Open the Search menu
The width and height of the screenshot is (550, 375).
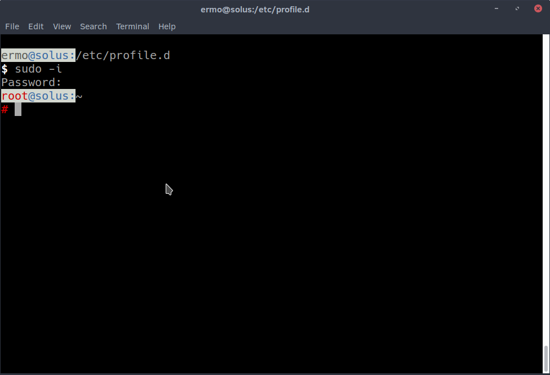coord(94,26)
